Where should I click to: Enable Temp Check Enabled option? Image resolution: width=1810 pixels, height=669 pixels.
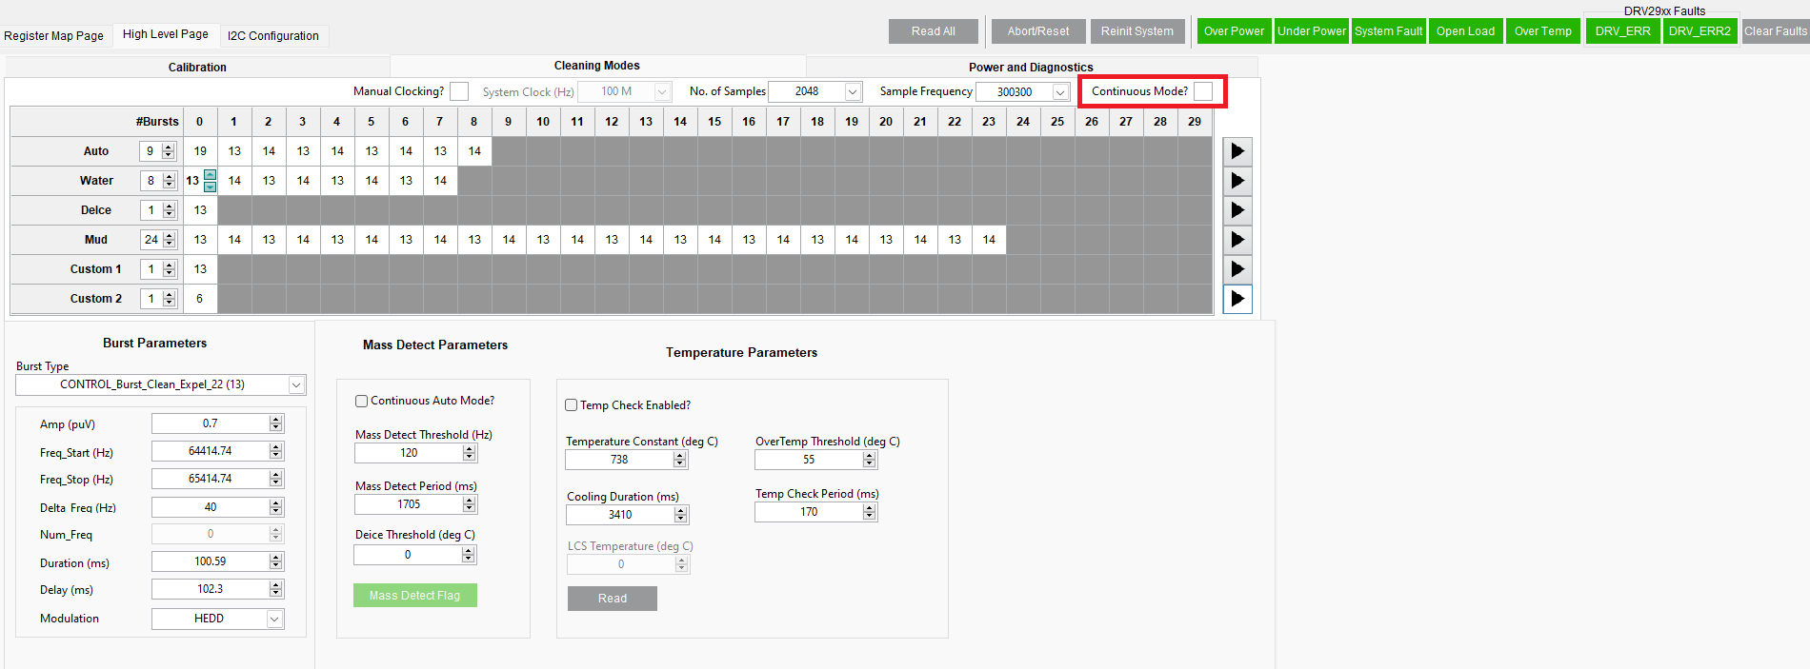pos(572,405)
